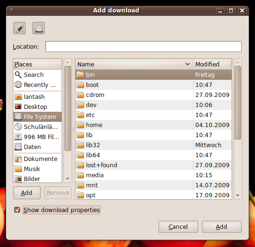255x247 pixels.
Task: Open the Schulänlä... CD volume
Action: (x=37, y=127)
